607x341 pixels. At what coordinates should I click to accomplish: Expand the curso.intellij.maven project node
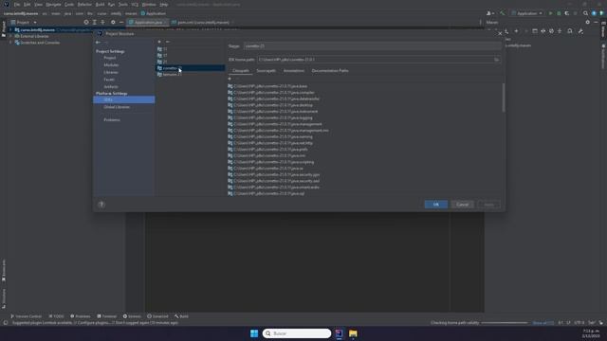coord(10,29)
